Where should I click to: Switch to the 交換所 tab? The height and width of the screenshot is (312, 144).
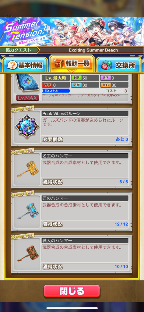[x=119, y=65]
